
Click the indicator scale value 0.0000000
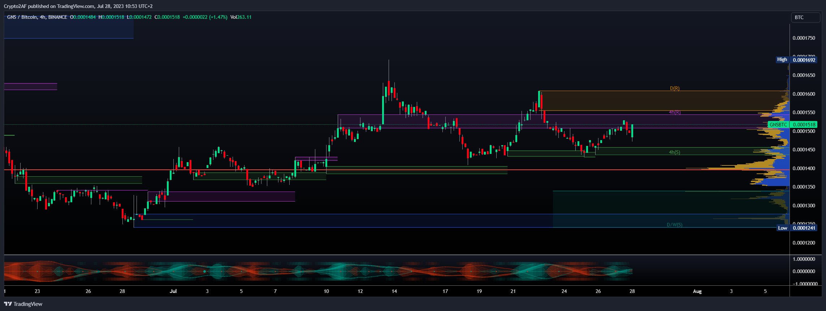pos(803,271)
